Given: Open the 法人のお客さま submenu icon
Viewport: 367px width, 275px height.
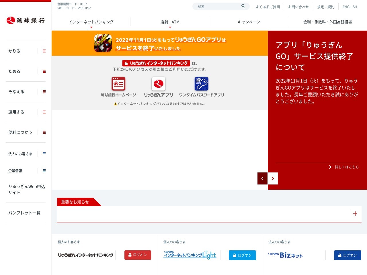Looking at the screenshot, I should pos(44,154).
